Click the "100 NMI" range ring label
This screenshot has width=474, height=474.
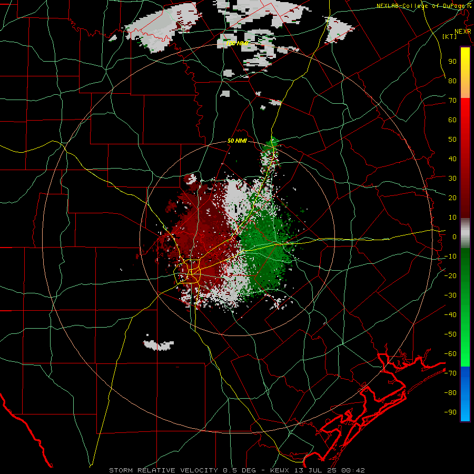[x=237, y=43]
